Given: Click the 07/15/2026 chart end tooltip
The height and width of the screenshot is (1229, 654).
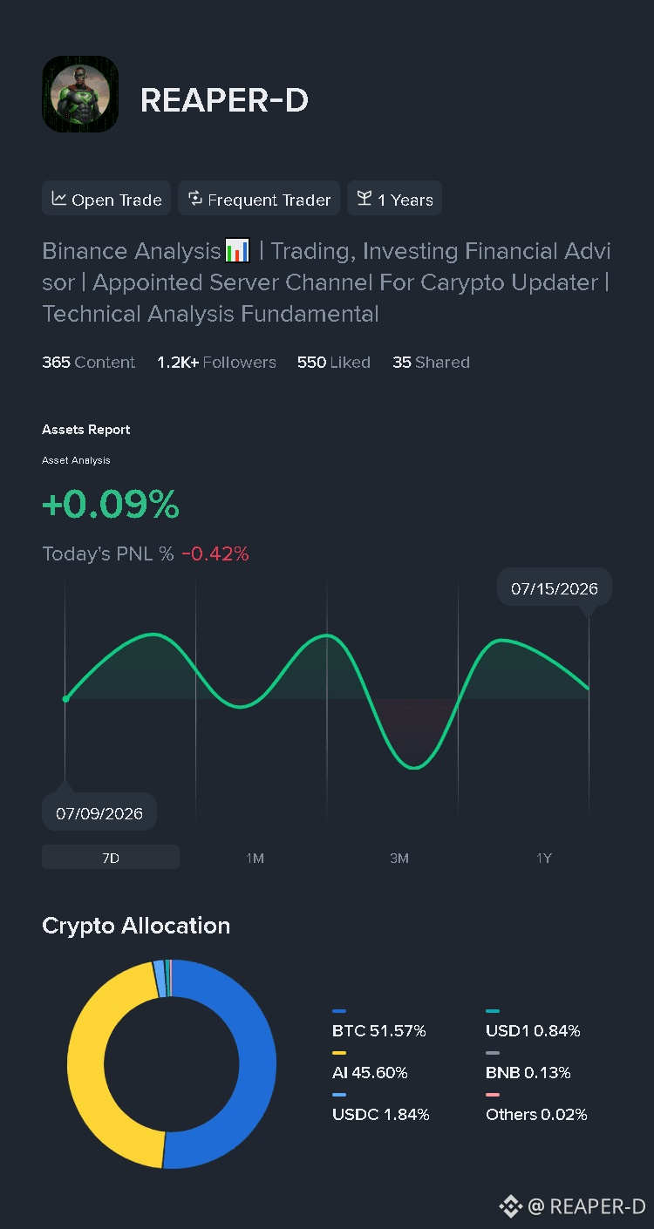Looking at the screenshot, I should pos(555,588).
